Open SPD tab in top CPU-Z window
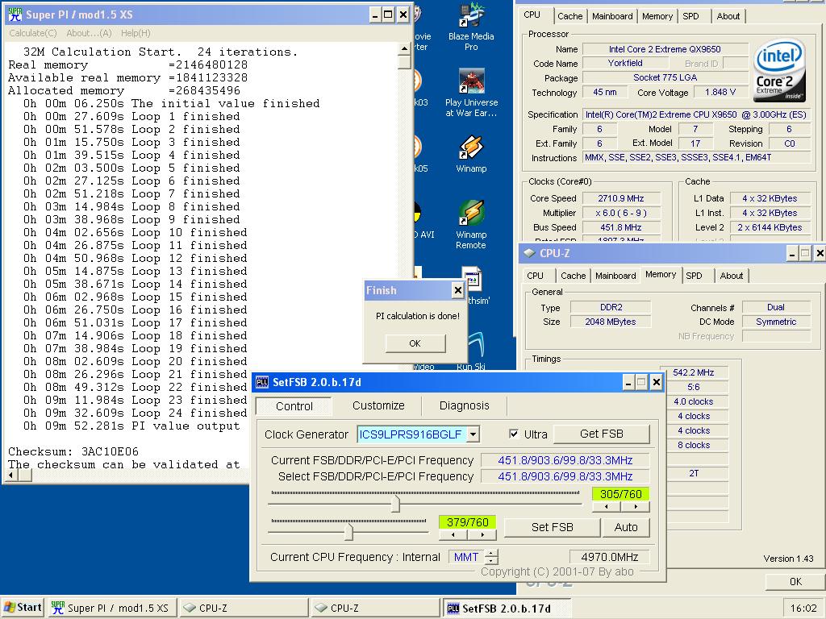826x619 pixels. coord(690,16)
